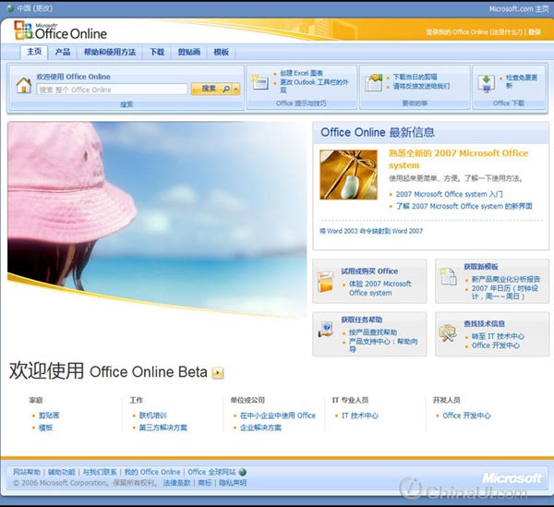This screenshot has width=554, height=507.
Task: Click the Microsoft logo in the footer
Action: coord(512,478)
